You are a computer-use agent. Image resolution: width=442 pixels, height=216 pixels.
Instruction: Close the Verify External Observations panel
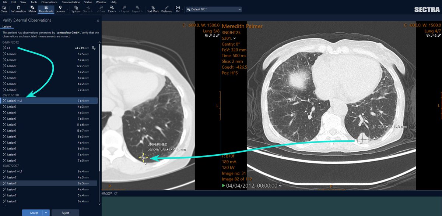98,21
